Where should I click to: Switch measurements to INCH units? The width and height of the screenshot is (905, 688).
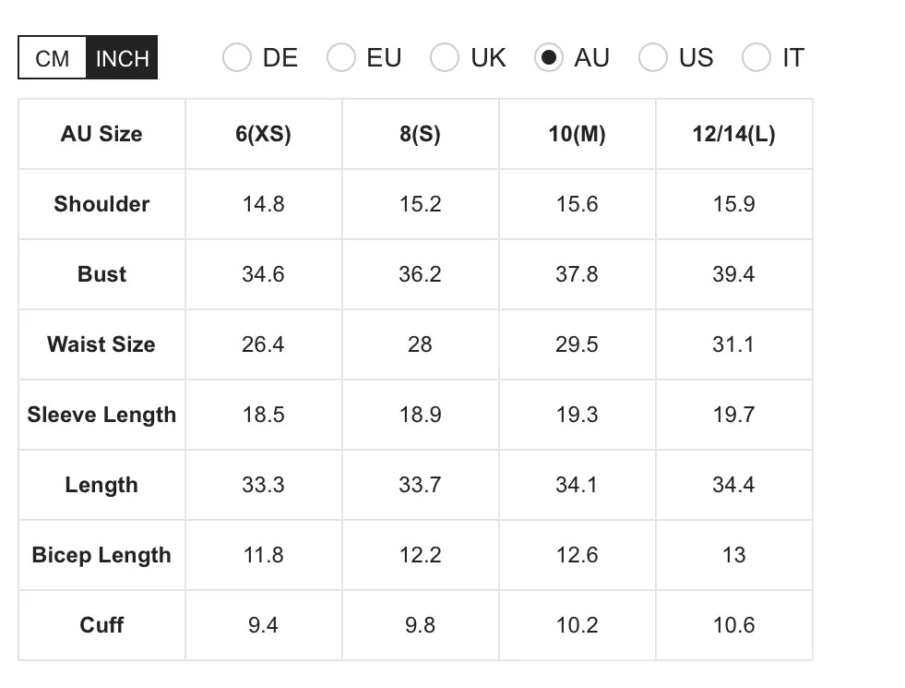tap(122, 57)
